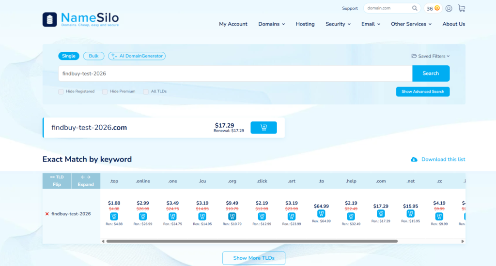Add the .top domain to cart
The width and height of the screenshot is (496, 266).
click(114, 216)
